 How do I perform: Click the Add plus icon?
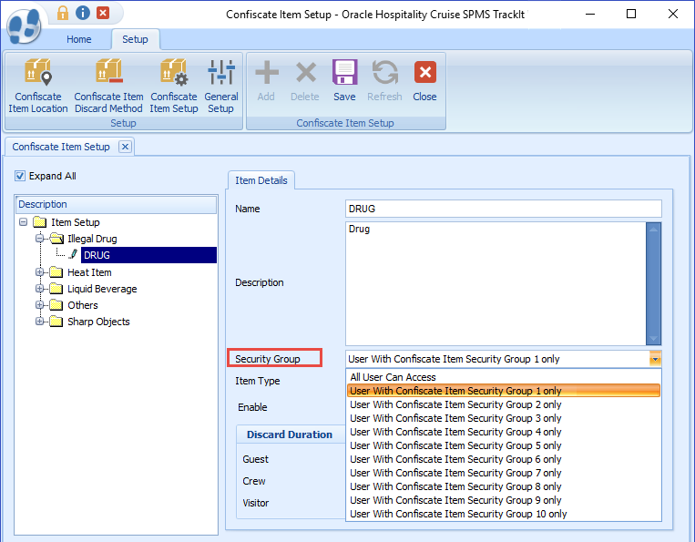click(267, 72)
